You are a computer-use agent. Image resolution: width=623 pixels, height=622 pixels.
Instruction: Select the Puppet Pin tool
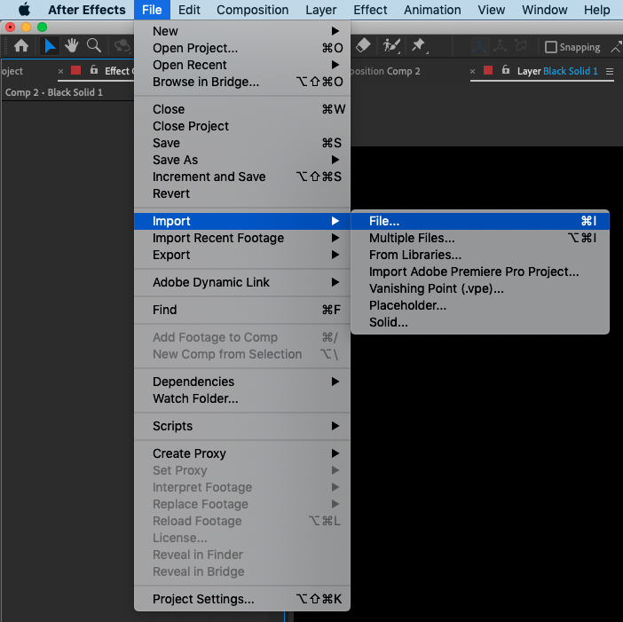click(419, 45)
